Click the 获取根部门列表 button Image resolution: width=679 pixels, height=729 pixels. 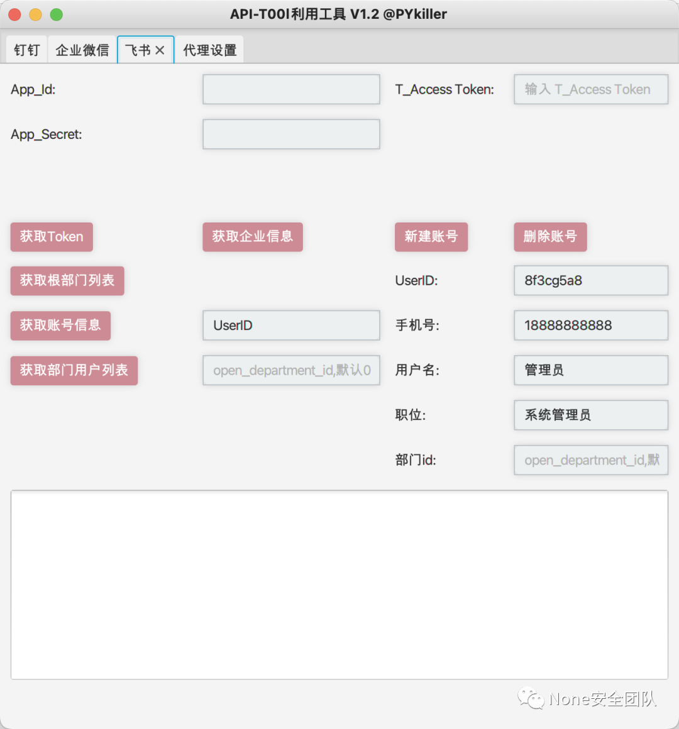67,280
